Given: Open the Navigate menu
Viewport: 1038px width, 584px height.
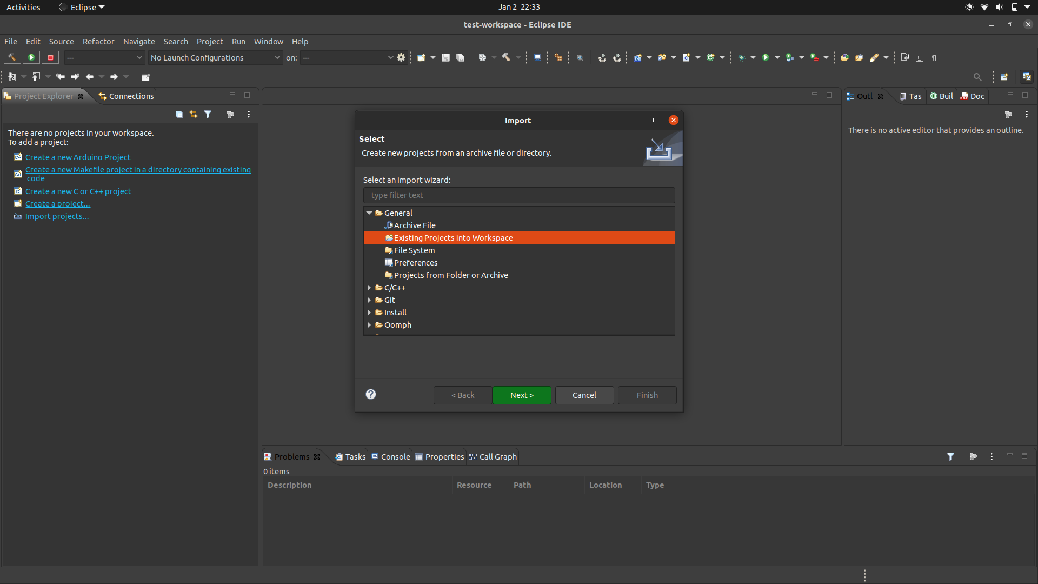Looking at the screenshot, I should tap(138, 42).
